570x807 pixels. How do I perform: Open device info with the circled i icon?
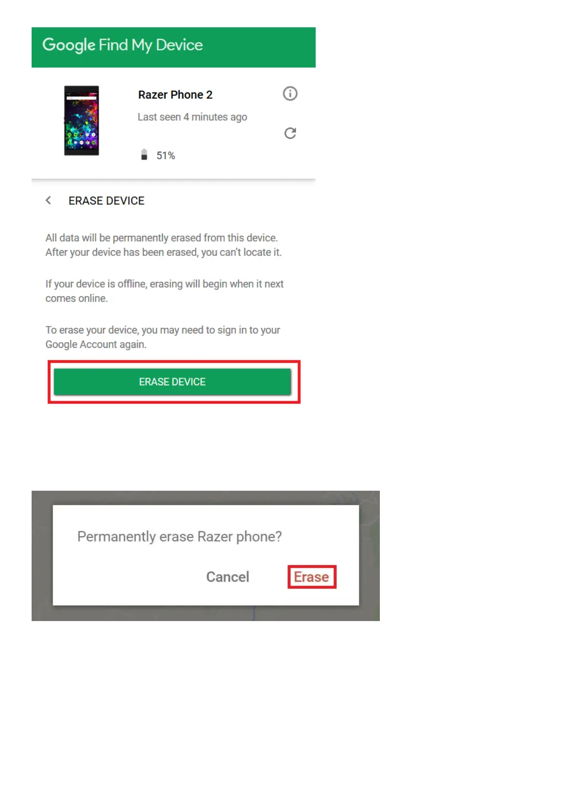coord(290,93)
